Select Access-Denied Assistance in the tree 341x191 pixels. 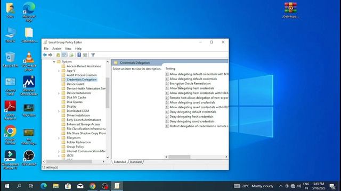point(84,66)
